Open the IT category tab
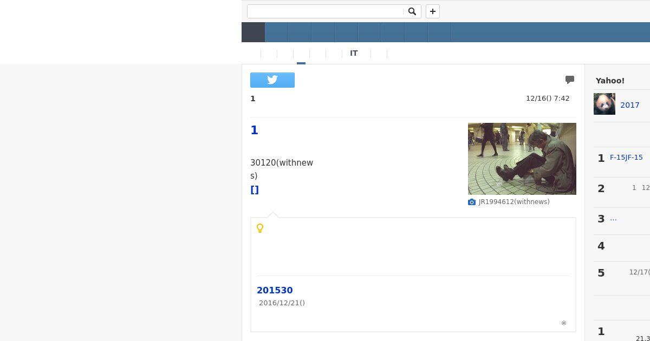The height and width of the screenshot is (341, 650). pos(354,53)
